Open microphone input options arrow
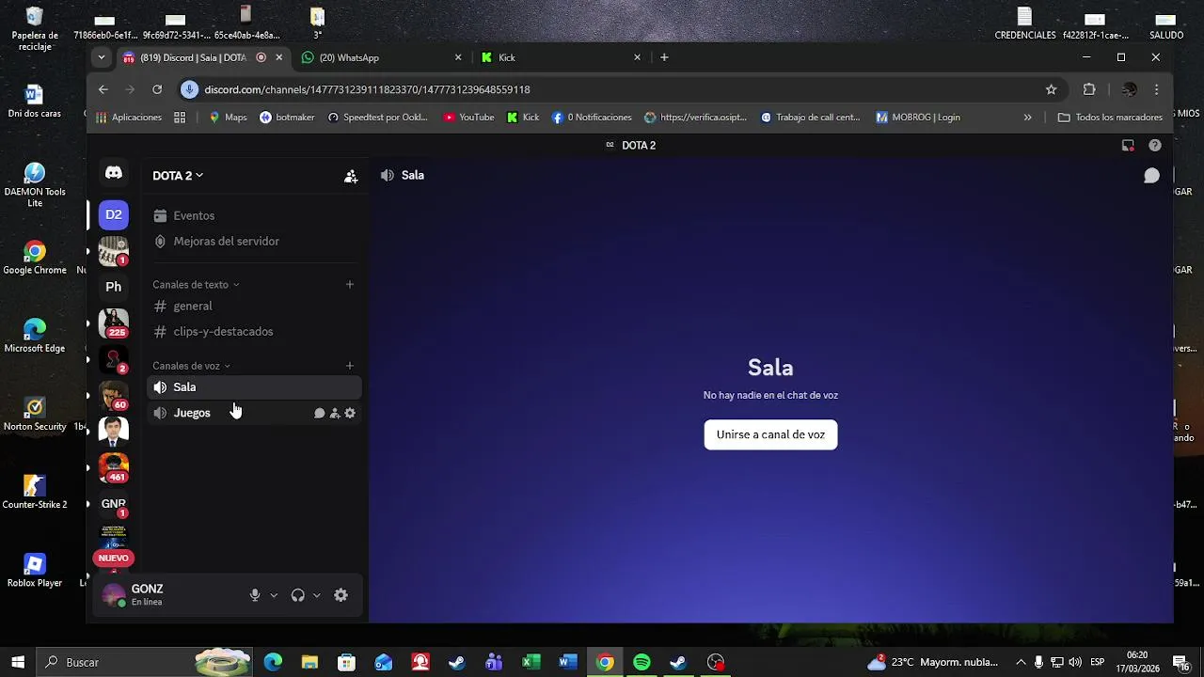Screen dimensions: 1204x677 (x=274, y=595)
